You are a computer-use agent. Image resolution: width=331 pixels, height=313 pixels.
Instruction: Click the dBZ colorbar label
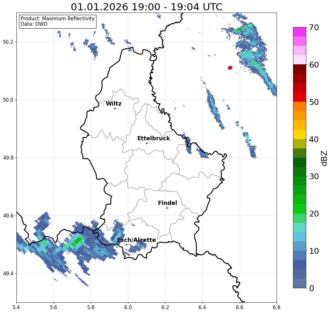(324, 158)
